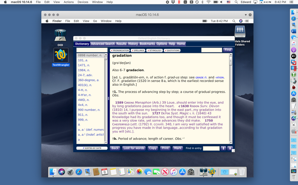Toggle the Etymology display option

tap(154, 50)
